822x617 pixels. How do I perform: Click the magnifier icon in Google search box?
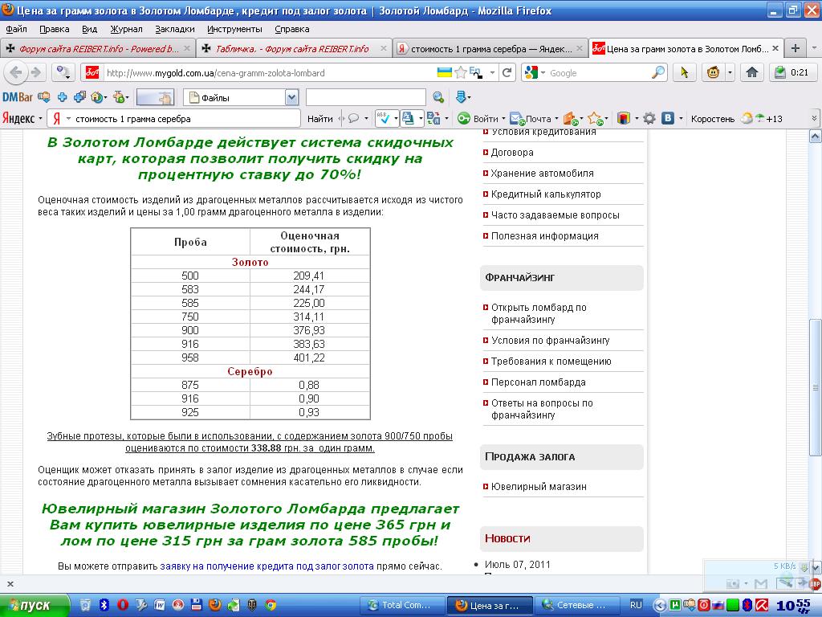657,72
